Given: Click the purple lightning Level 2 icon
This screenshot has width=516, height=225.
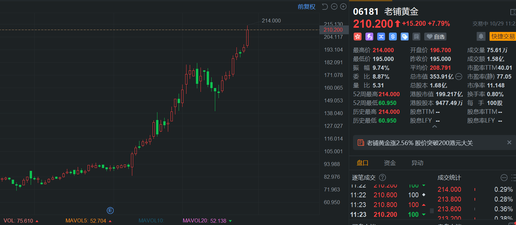Looking at the screenshot, I should tap(369, 37).
